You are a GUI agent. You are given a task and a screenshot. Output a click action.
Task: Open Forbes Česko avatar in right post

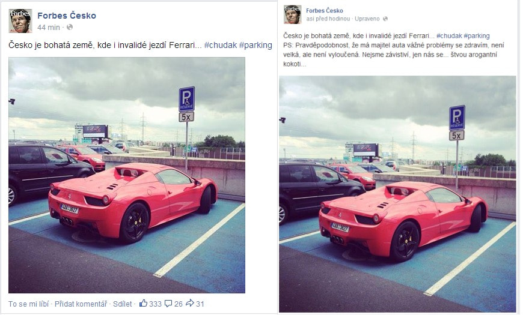pyautogui.click(x=293, y=14)
